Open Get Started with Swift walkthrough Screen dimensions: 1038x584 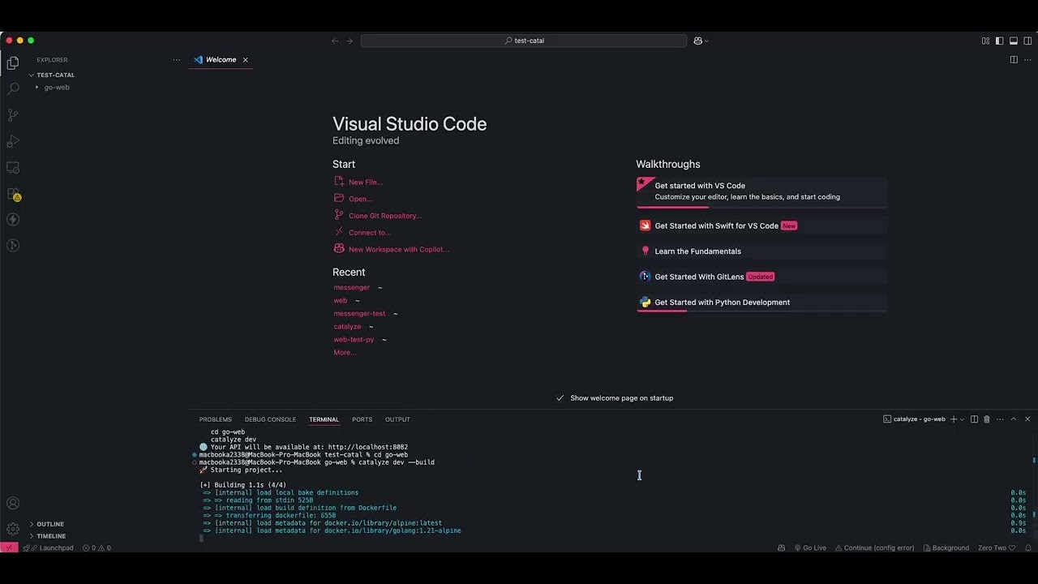(761, 225)
